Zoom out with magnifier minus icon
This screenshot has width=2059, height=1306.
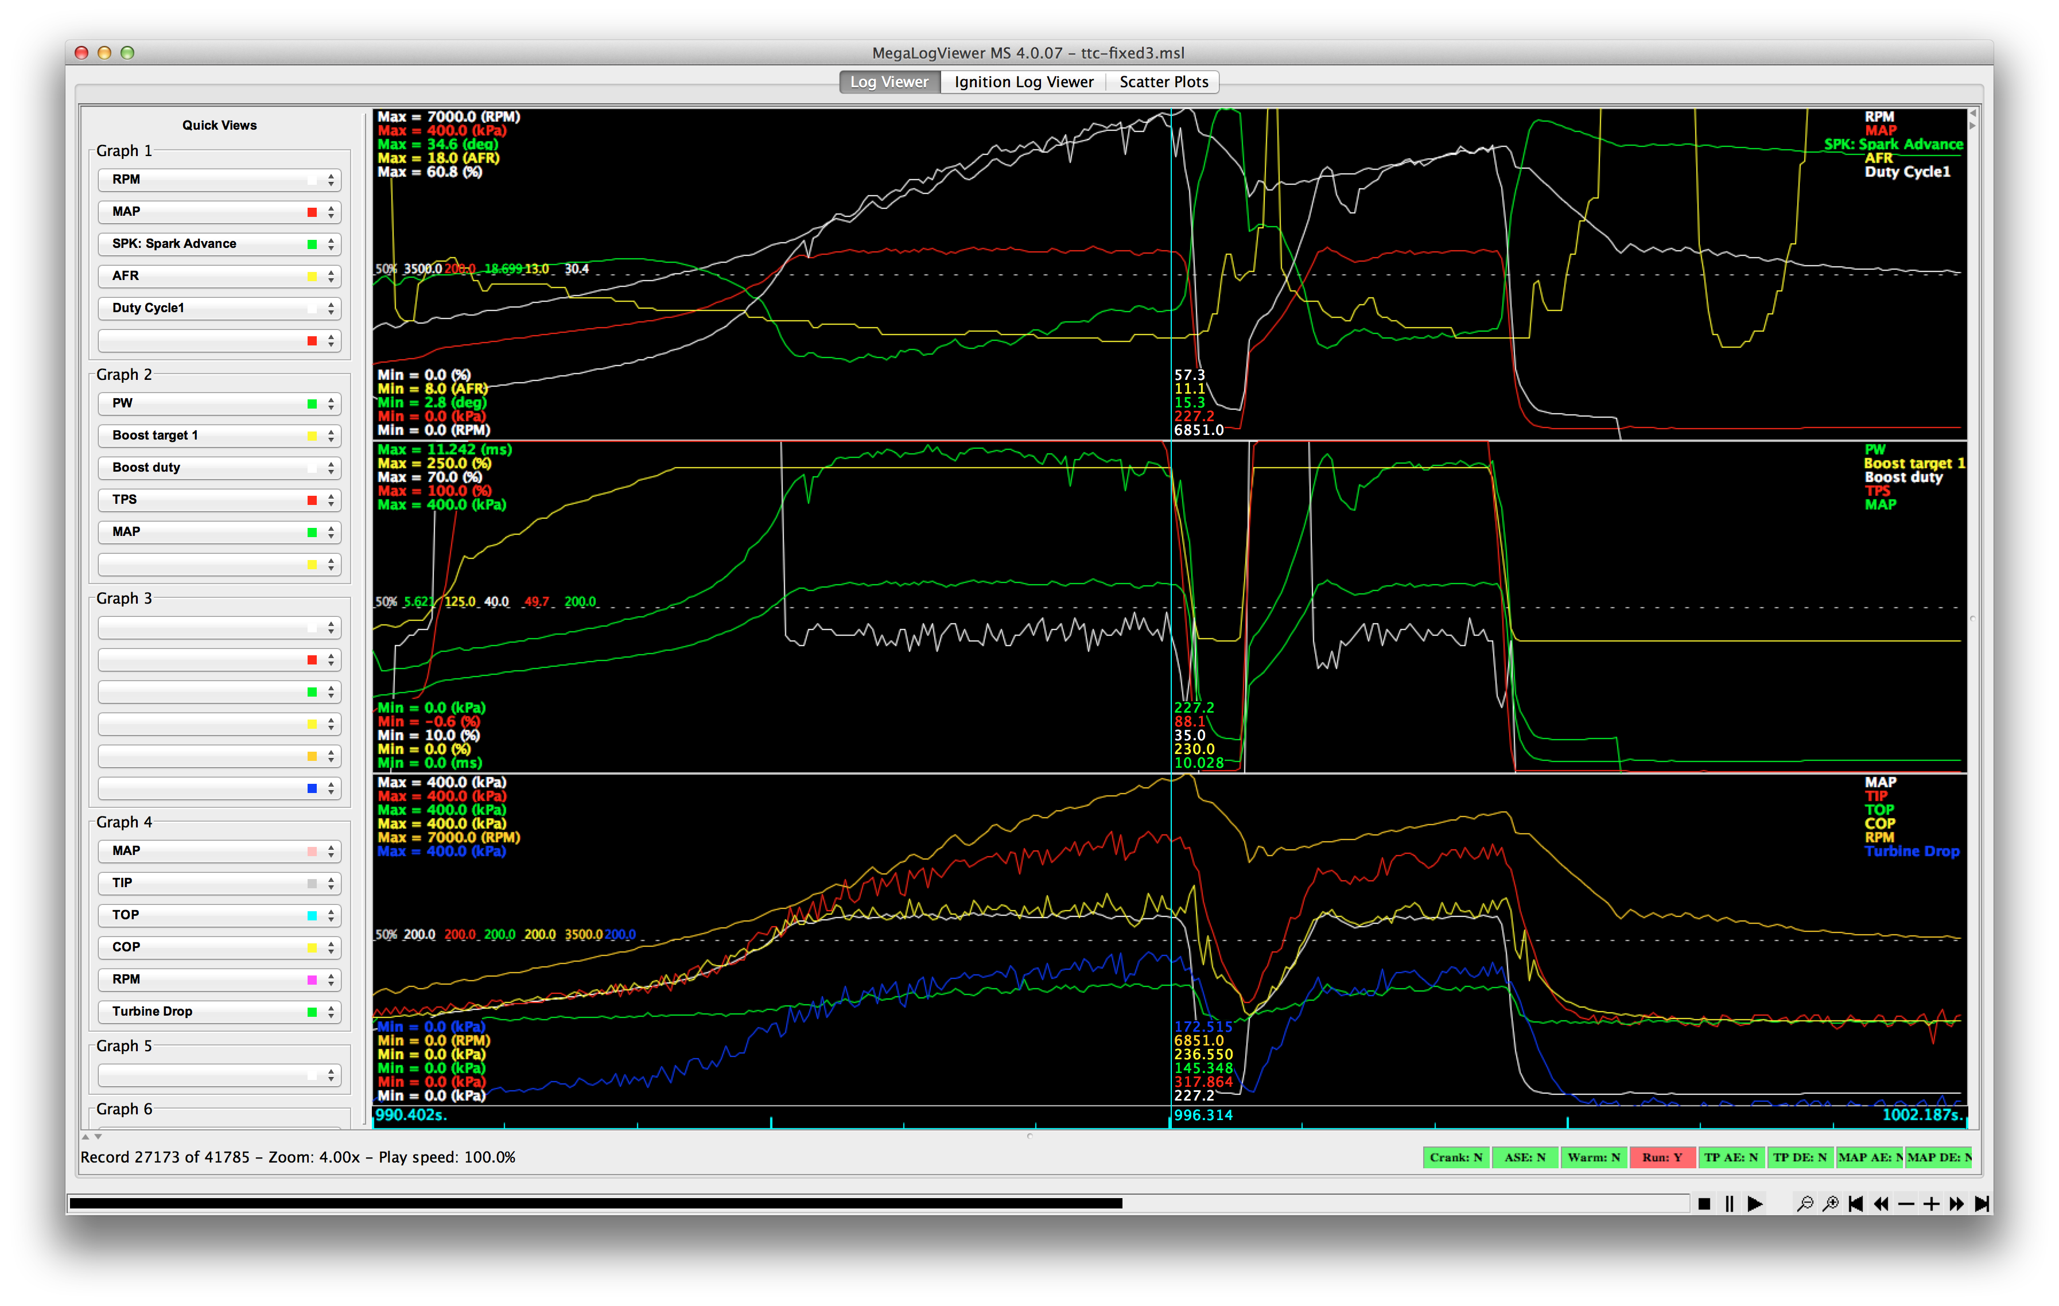pos(1804,1203)
